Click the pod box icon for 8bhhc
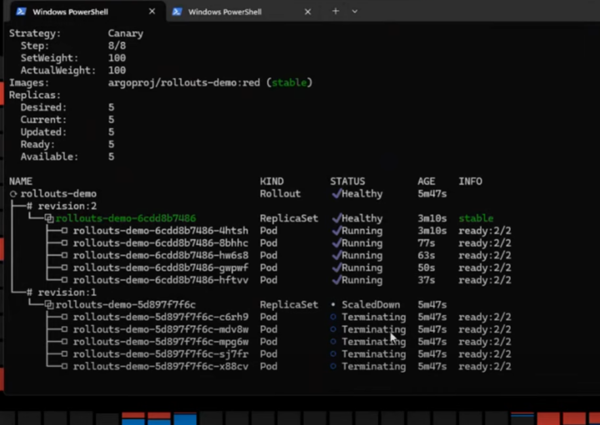 click(x=65, y=243)
